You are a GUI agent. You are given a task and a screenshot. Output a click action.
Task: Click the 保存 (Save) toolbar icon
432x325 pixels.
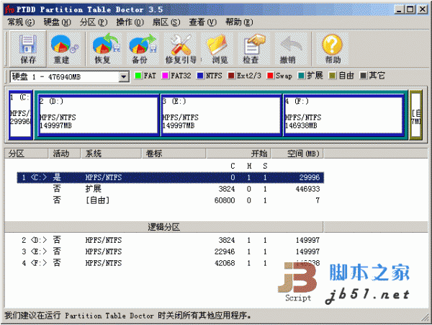[x=28, y=48]
